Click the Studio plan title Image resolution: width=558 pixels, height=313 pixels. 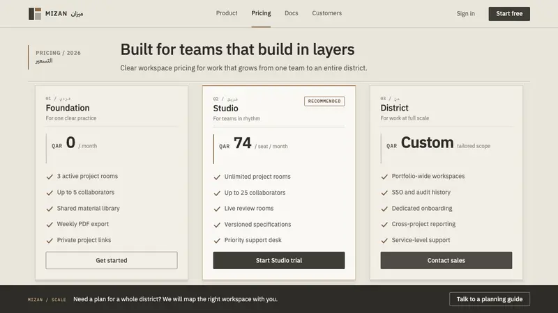click(225, 109)
